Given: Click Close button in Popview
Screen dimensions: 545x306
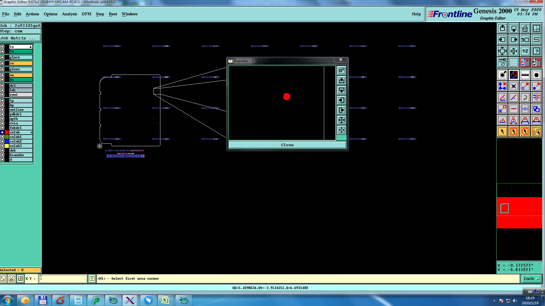Looking at the screenshot, I should click(x=287, y=145).
